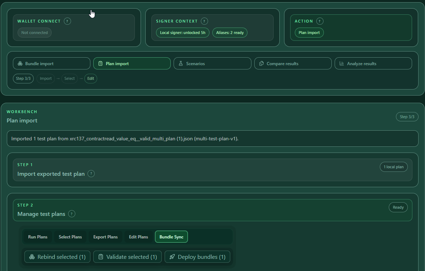Click the Plan import pill under Action
This screenshot has height=271, width=425.
coord(309,33)
